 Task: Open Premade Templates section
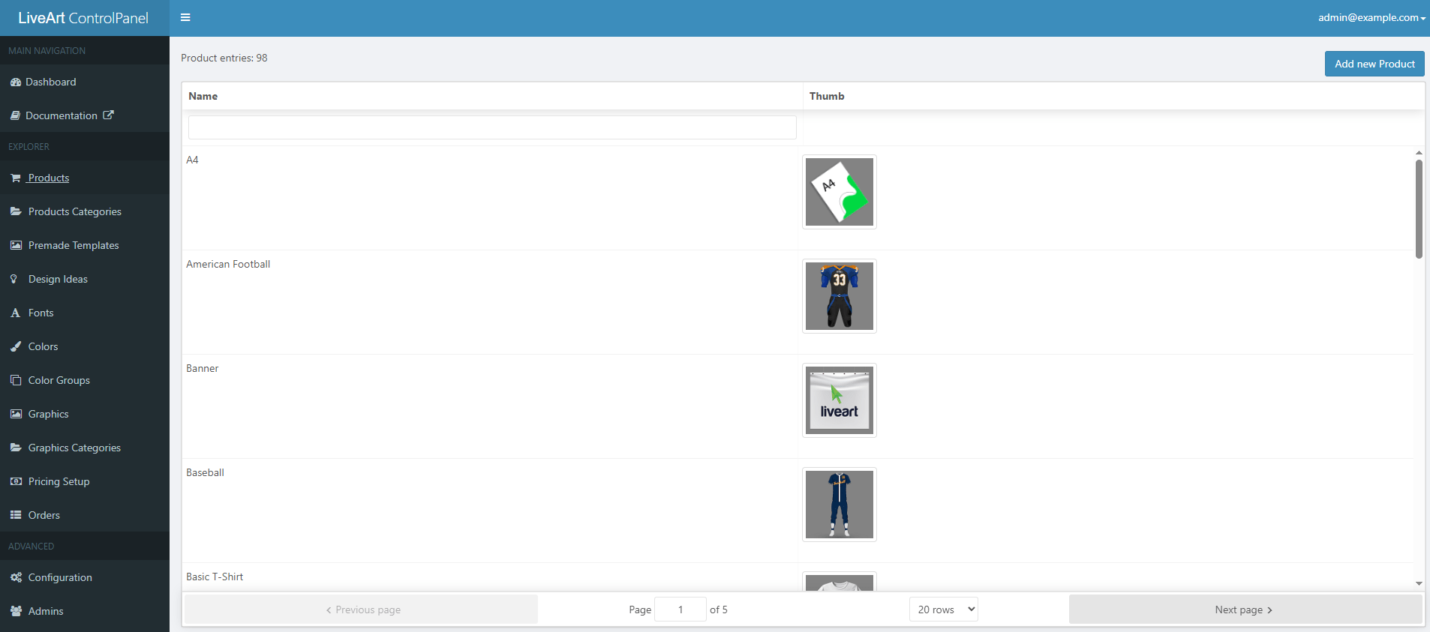click(85, 245)
